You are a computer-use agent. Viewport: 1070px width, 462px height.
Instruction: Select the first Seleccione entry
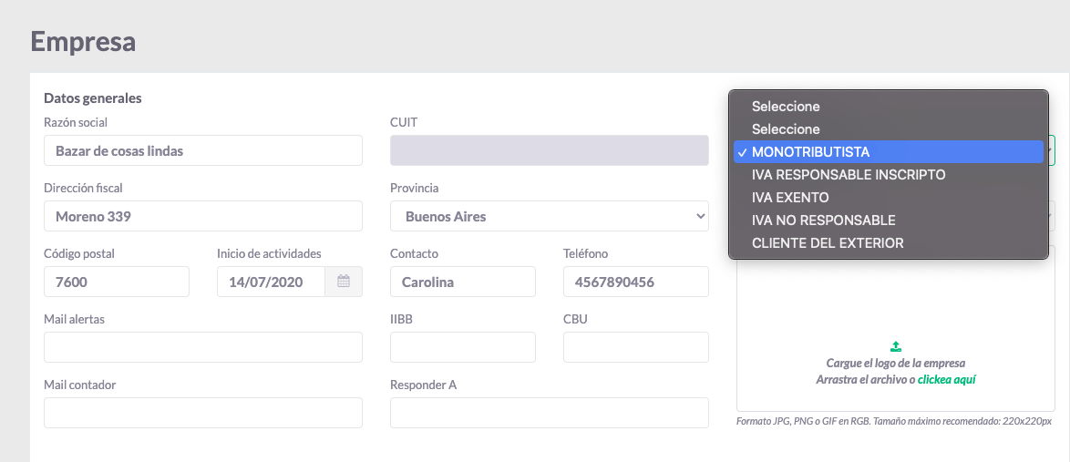click(x=889, y=107)
